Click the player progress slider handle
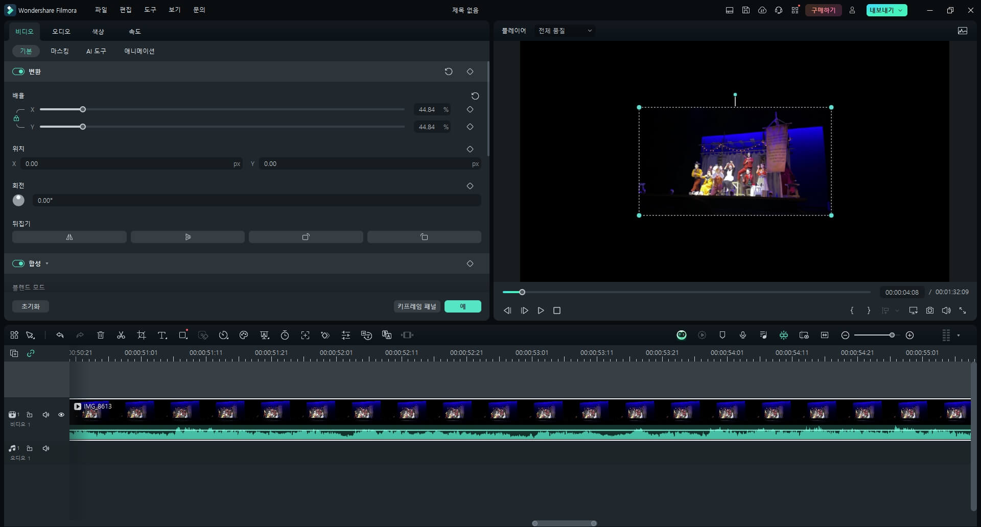The image size is (981, 527). [522, 292]
